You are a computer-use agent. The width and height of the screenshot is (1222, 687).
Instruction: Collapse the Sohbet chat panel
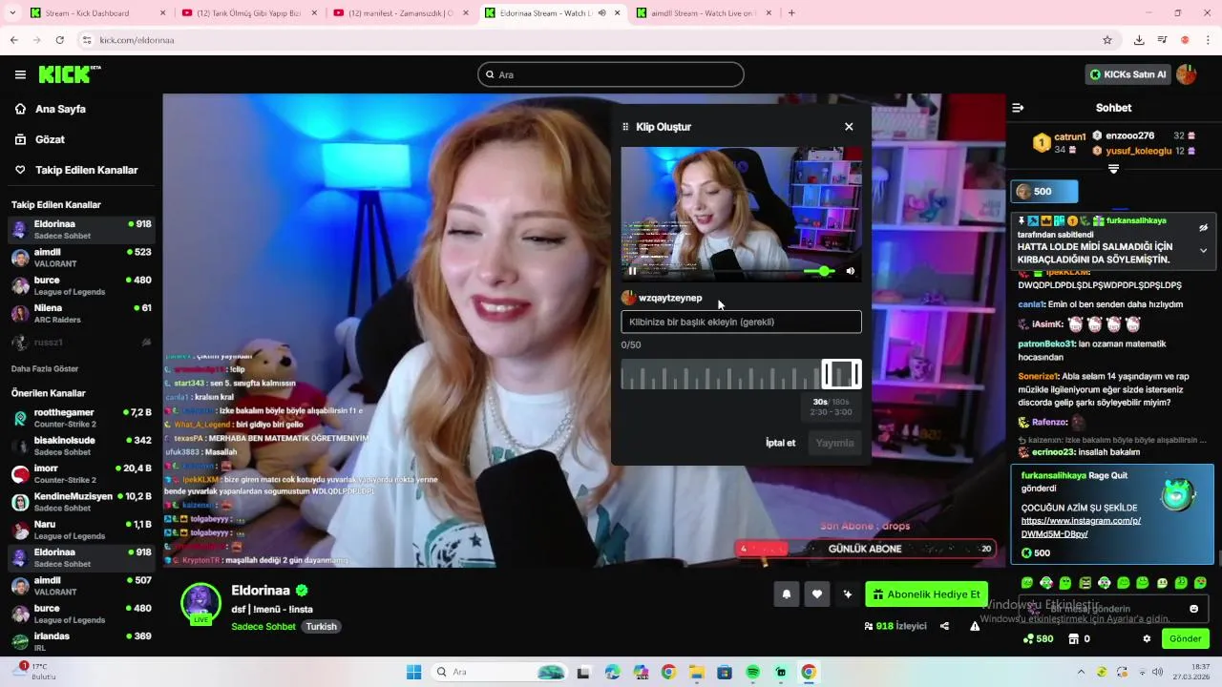[x=1018, y=108]
